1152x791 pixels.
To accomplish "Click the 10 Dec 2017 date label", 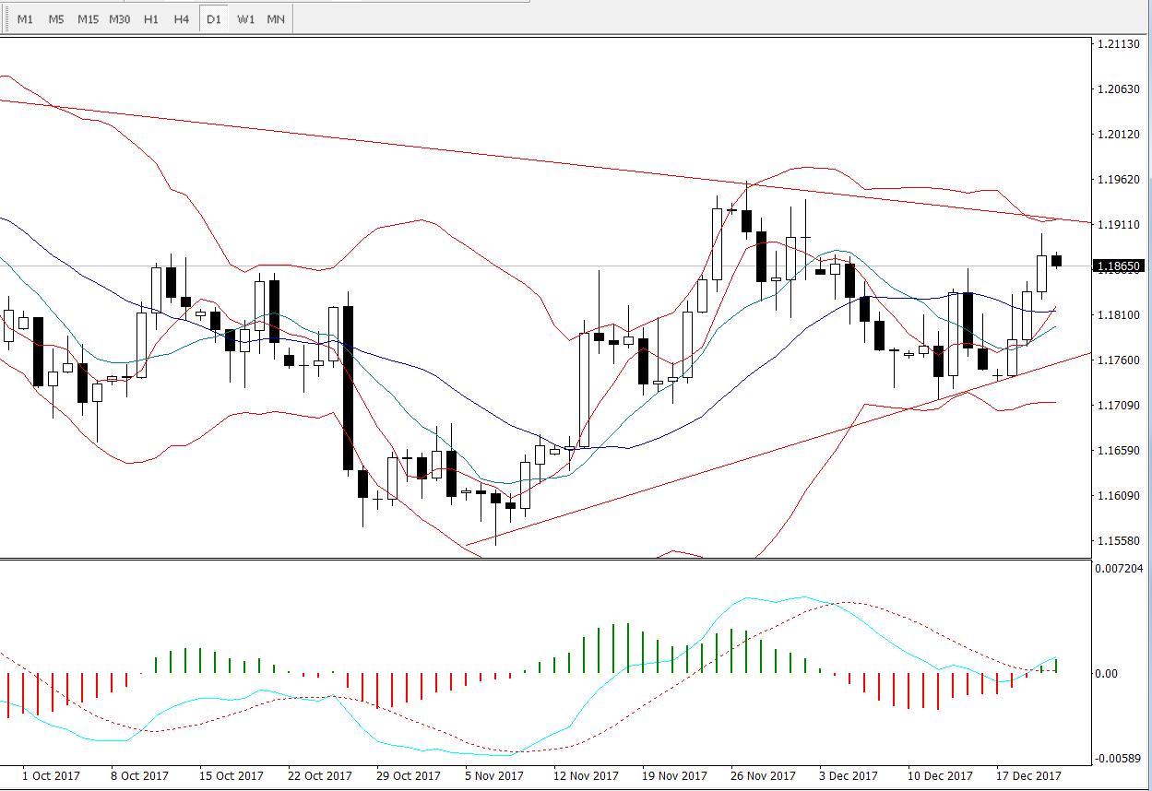I will 941,776.
